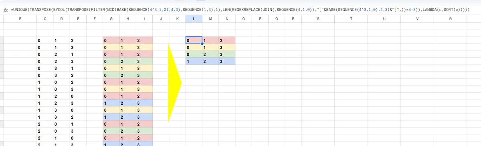Select the yellow cell with 1 in column M
This screenshot has width=481, height=146.
(x=210, y=47)
